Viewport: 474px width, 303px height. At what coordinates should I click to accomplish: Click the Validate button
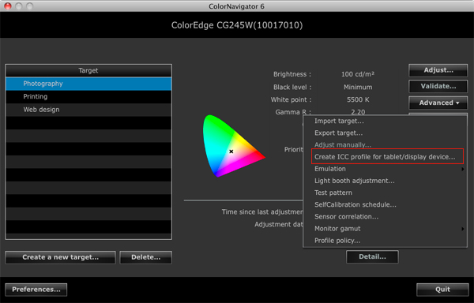pyautogui.click(x=438, y=86)
